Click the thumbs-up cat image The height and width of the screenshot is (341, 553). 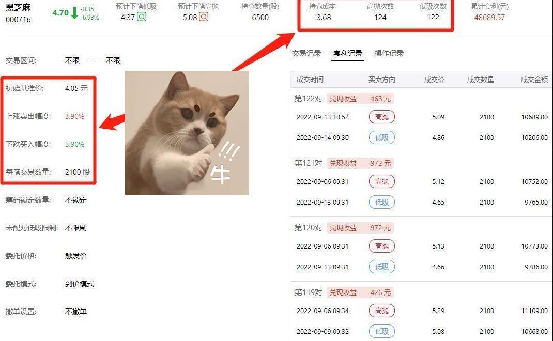pos(187,133)
